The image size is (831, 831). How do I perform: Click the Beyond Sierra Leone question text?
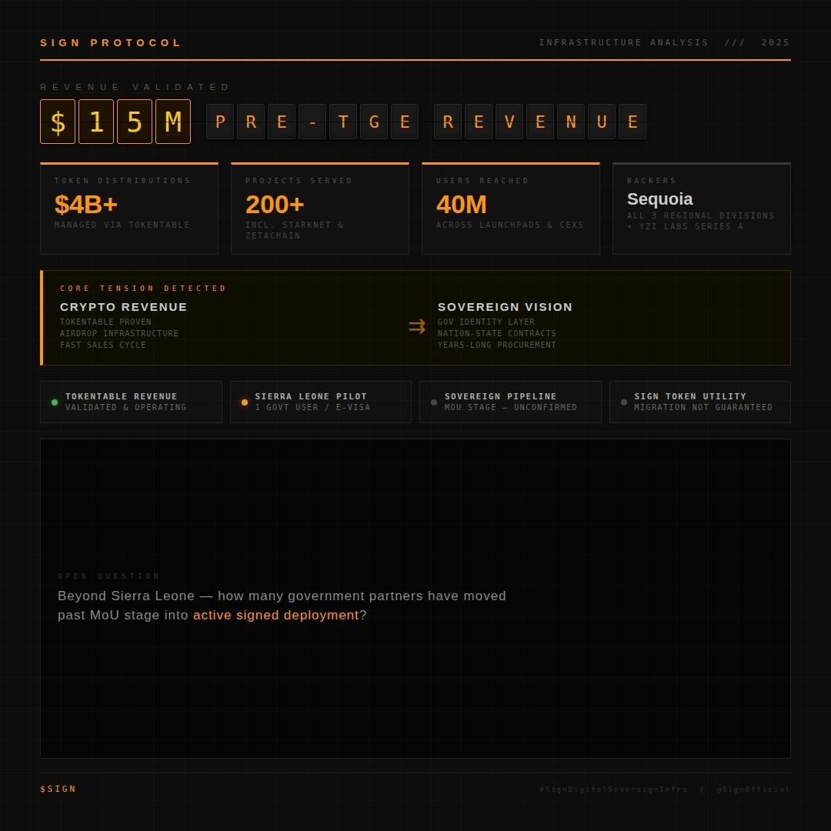coord(282,606)
